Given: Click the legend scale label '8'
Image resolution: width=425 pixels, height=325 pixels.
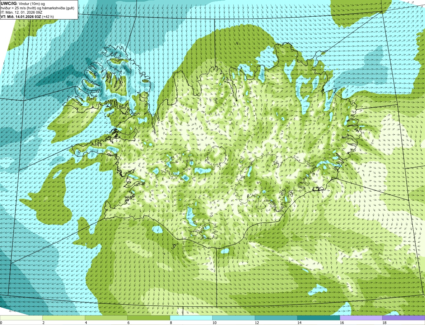Looking at the screenshot, I should (x=171, y=323).
